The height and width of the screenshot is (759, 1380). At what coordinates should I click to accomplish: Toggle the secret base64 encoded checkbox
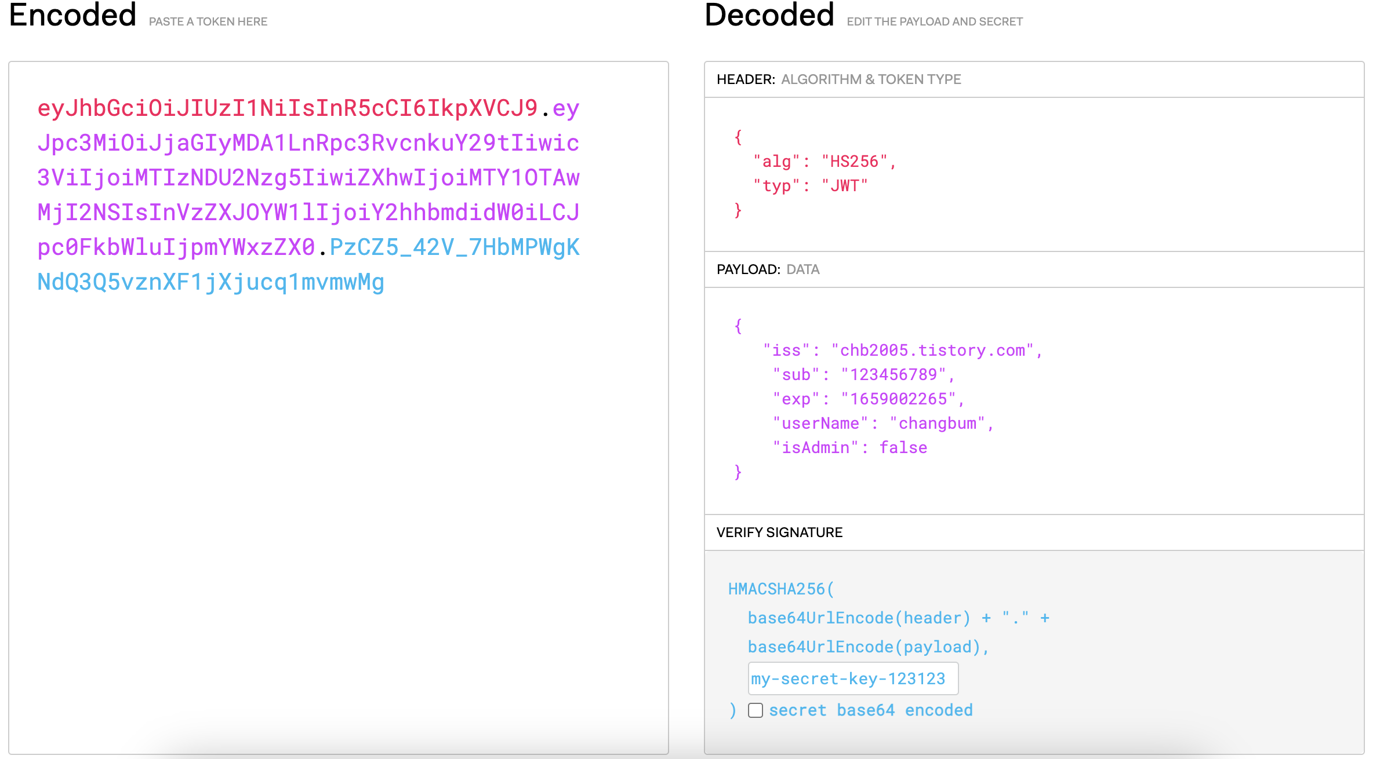pos(755,710)
